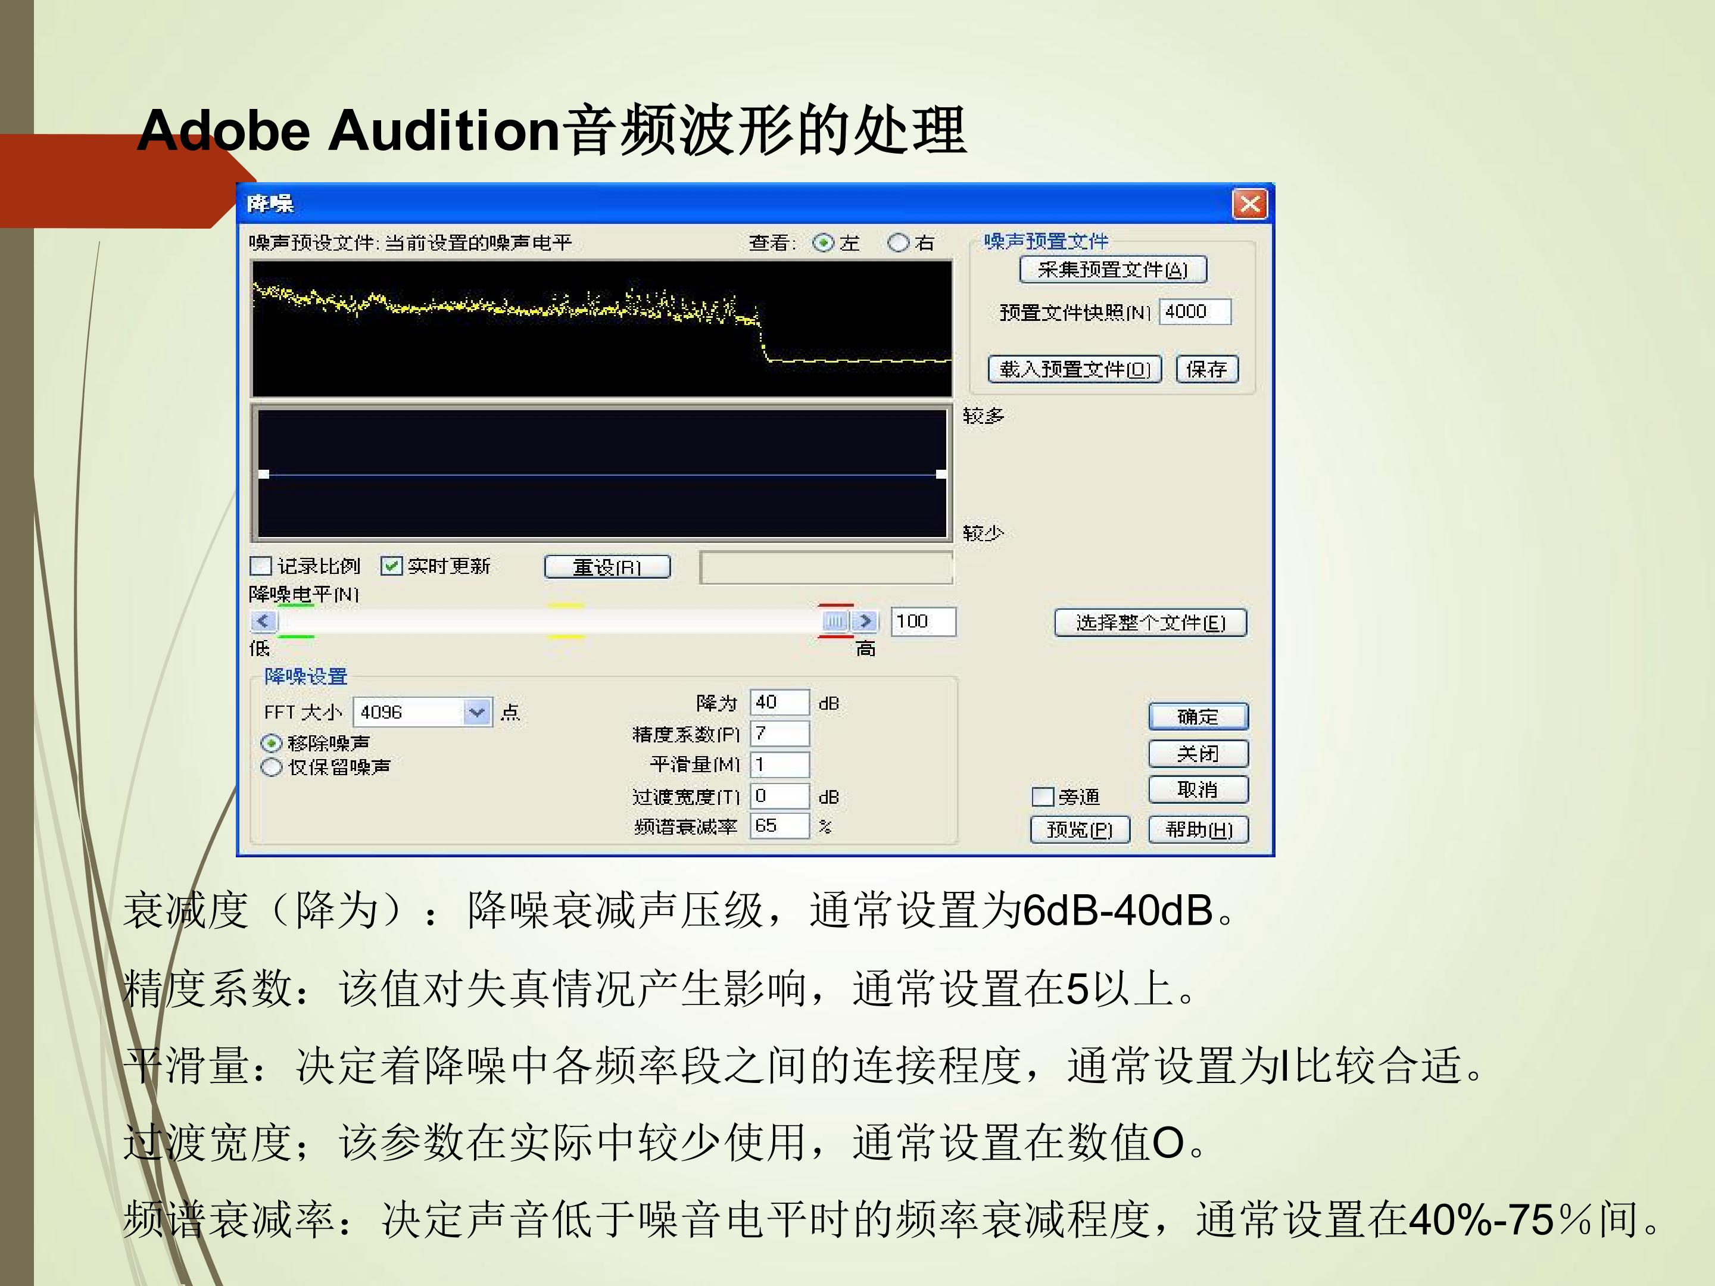This screenshot has width=1715, height=1286.
Task: Click the 采集预置文件 button
Action: coord(1112,270)
